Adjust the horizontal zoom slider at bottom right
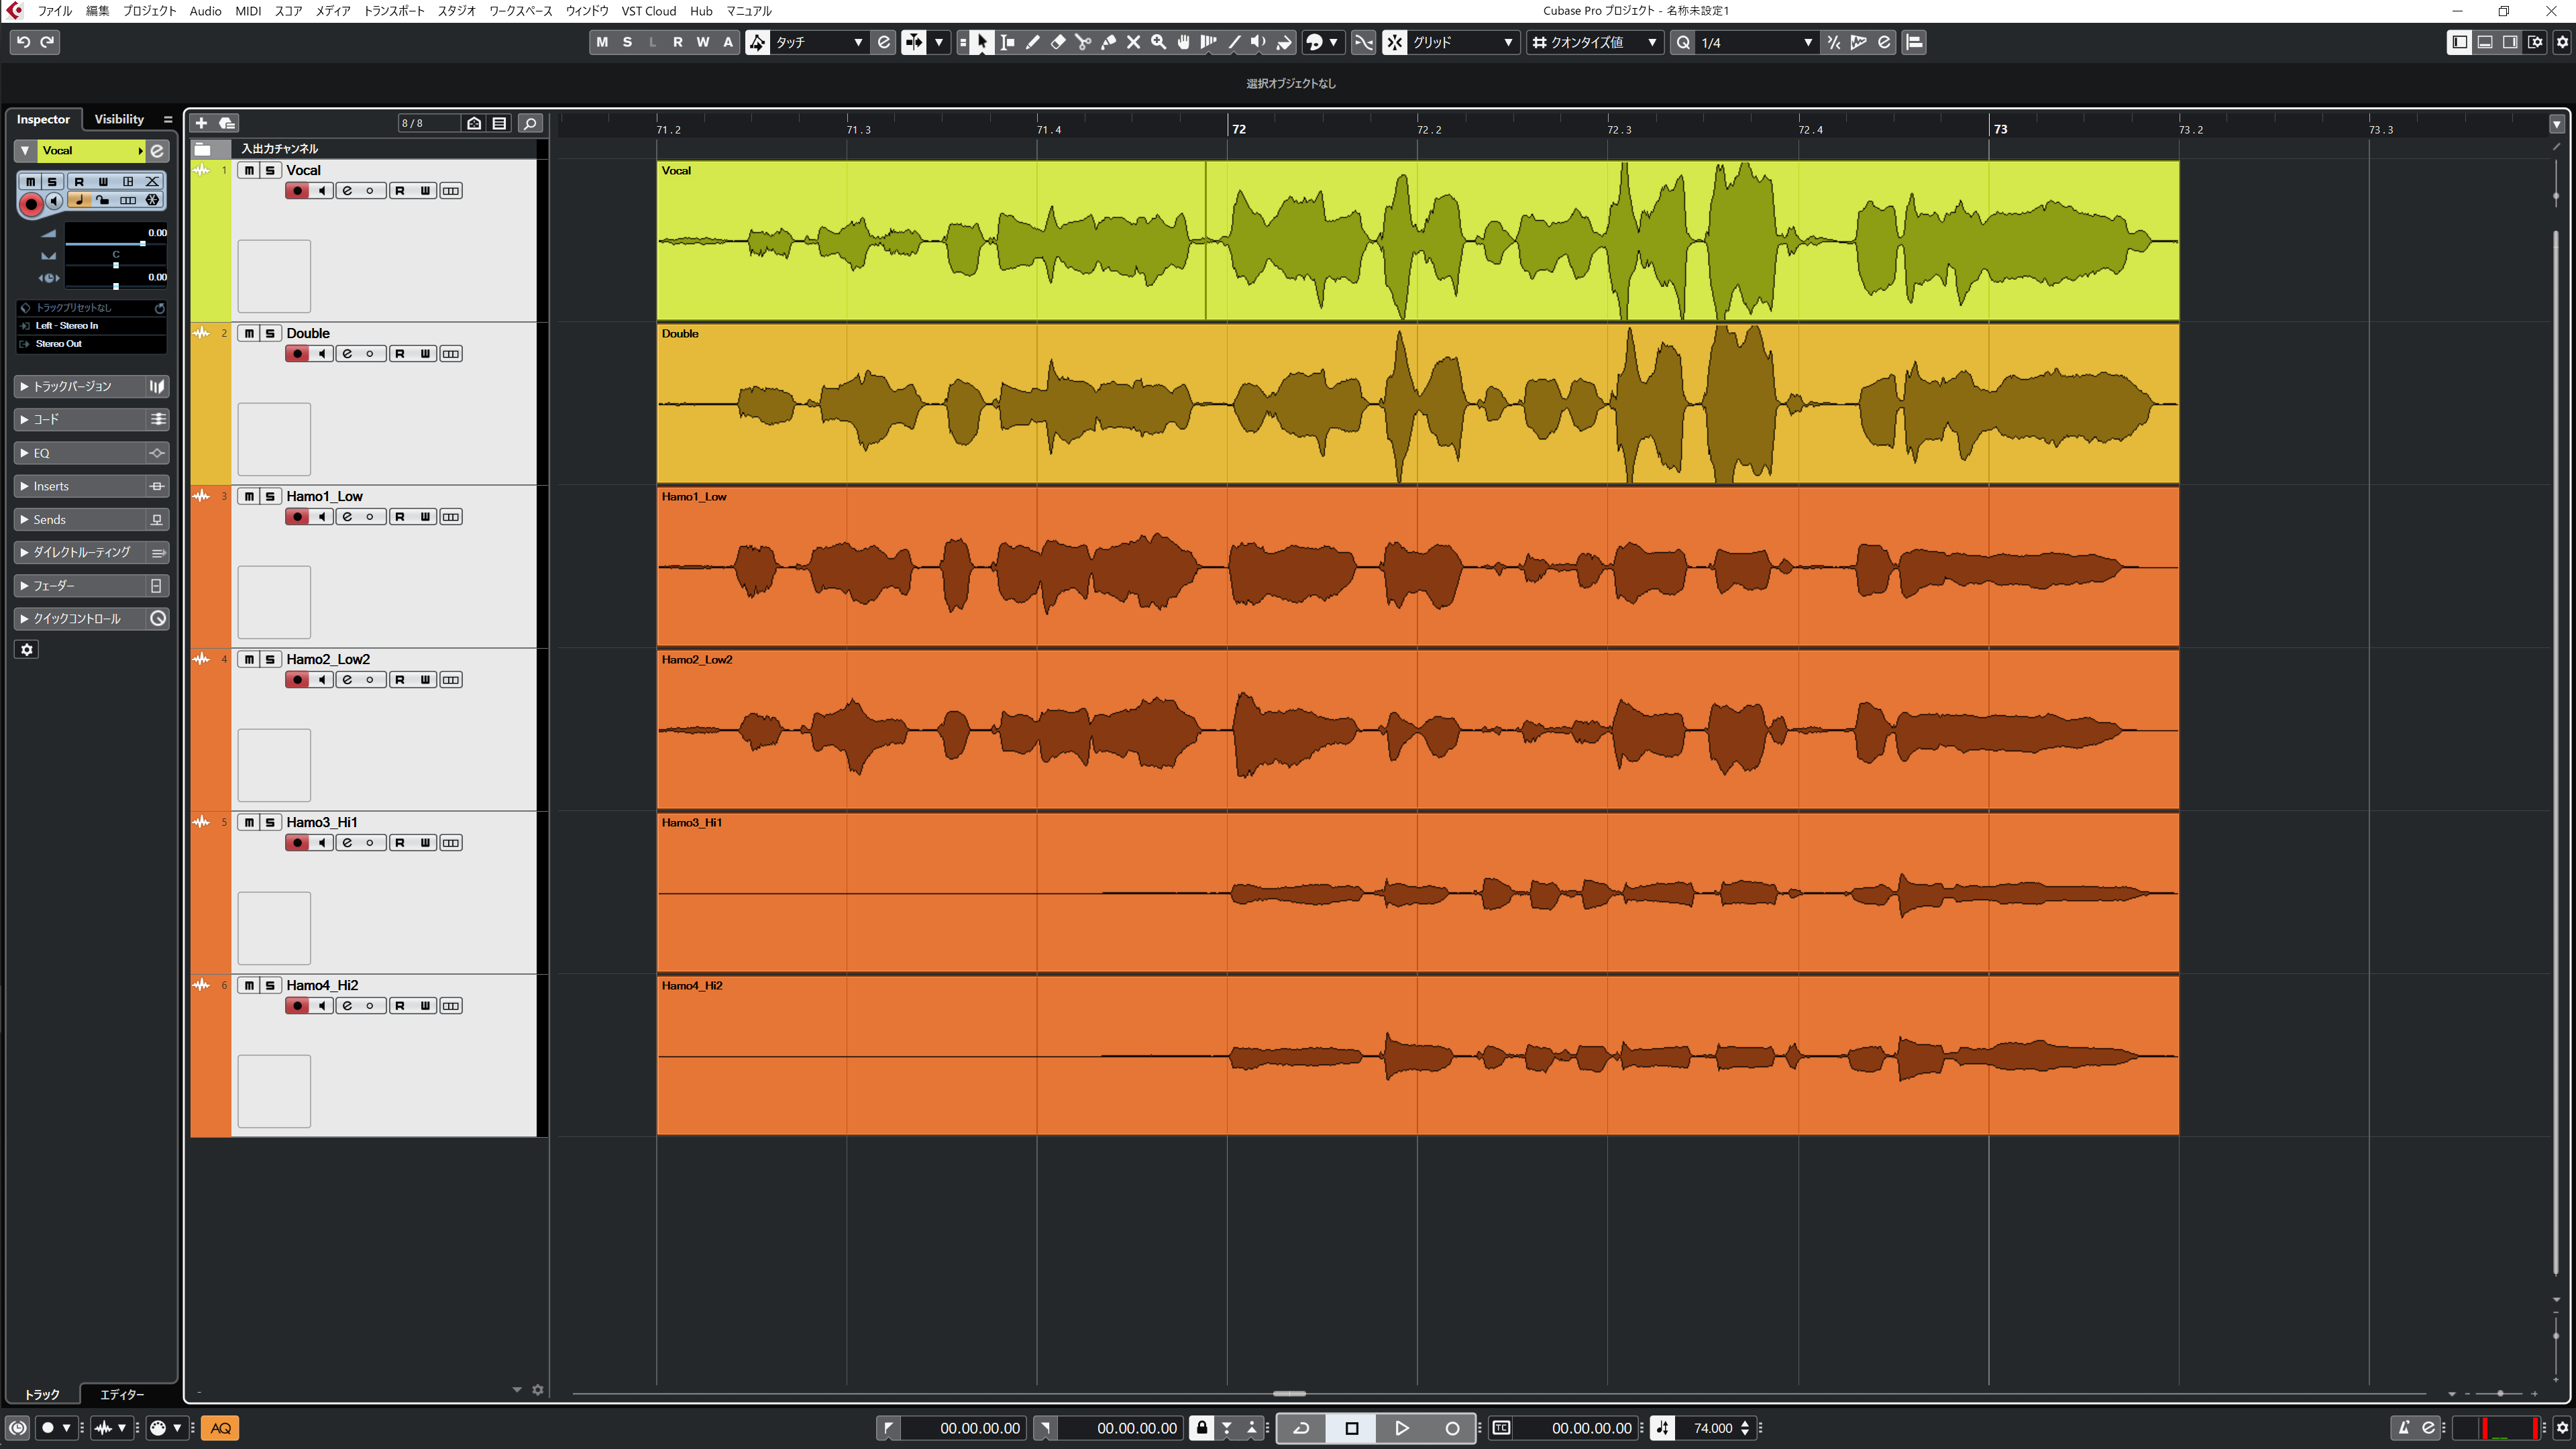Screen dimensions: 2576x1449 (x=2500, y=1393)
